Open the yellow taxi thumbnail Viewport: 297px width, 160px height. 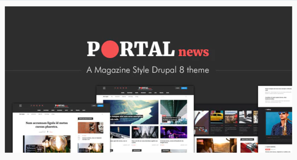tap(217, 117)
